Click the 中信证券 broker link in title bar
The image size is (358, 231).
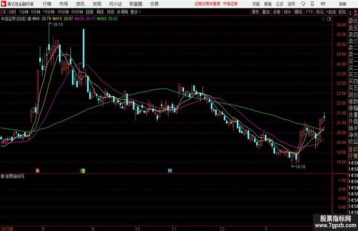[230, 4]
